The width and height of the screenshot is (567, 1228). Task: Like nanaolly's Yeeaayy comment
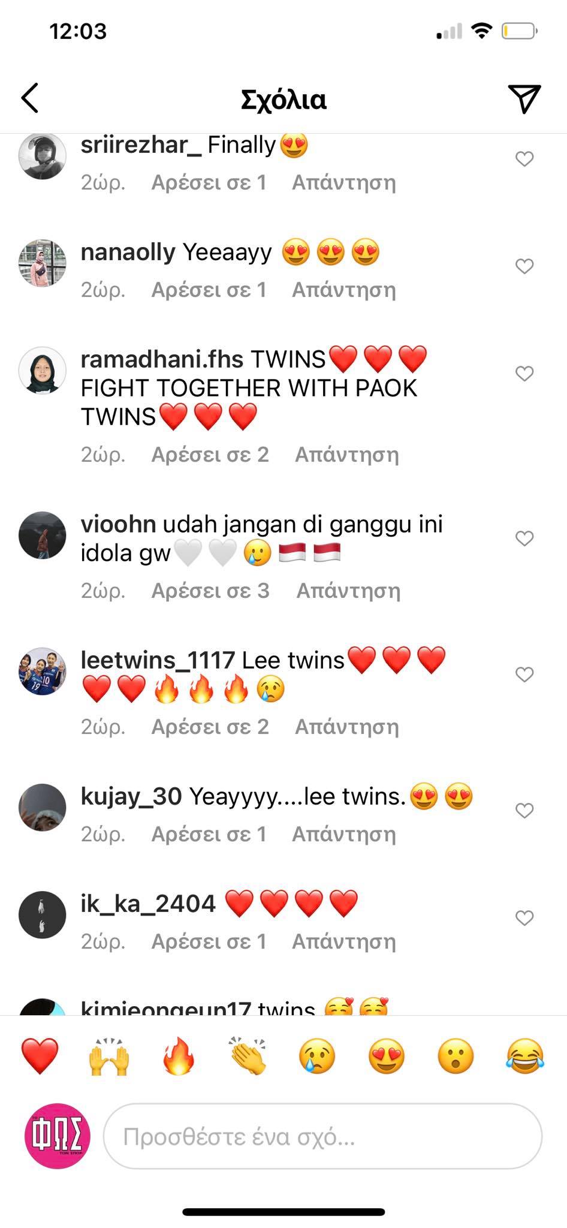524,266
